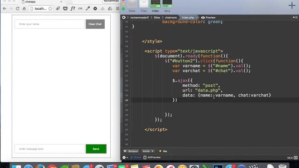Click the Pocket extension icon
The image size is (299, 168).
65,8
